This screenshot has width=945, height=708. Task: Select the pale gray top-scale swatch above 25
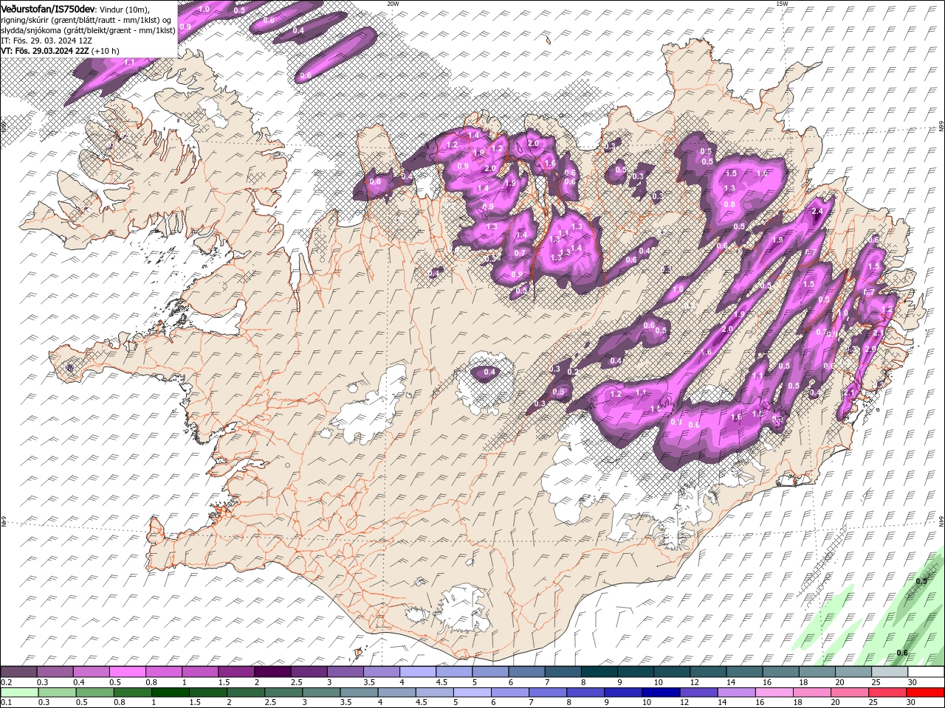pyautogui.click(x=889, y=672)
